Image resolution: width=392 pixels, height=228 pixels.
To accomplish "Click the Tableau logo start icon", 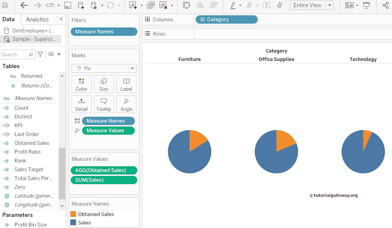I will (x=5, y=5).
